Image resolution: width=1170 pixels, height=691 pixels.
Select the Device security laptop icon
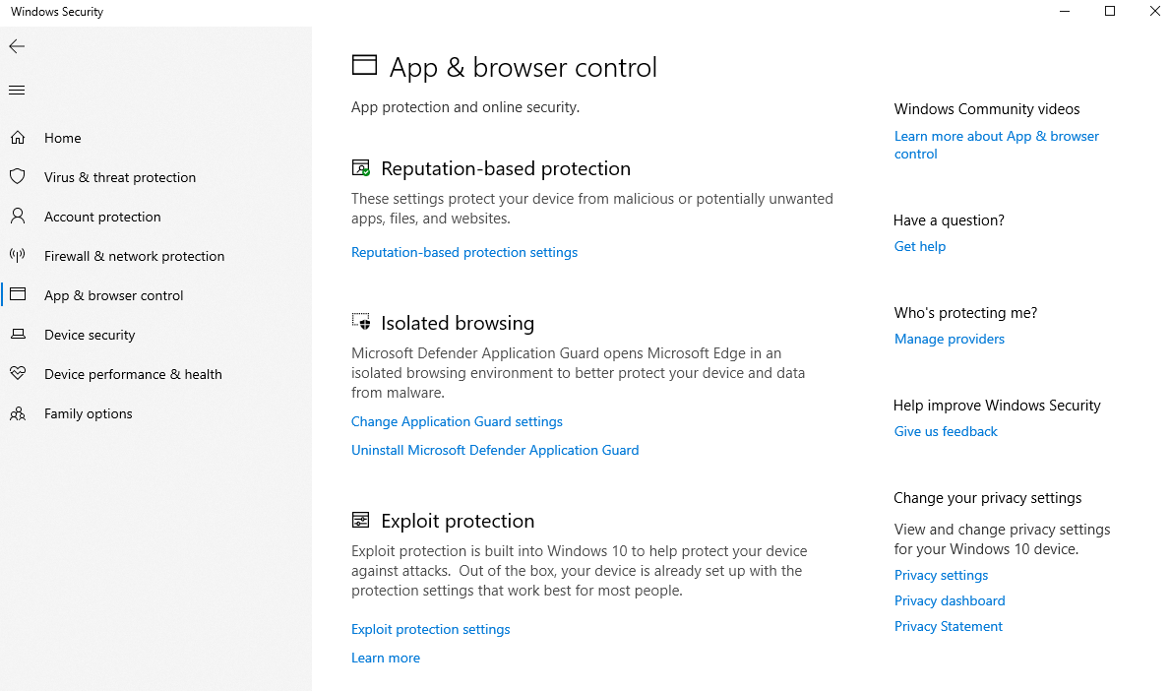[18, 335]
